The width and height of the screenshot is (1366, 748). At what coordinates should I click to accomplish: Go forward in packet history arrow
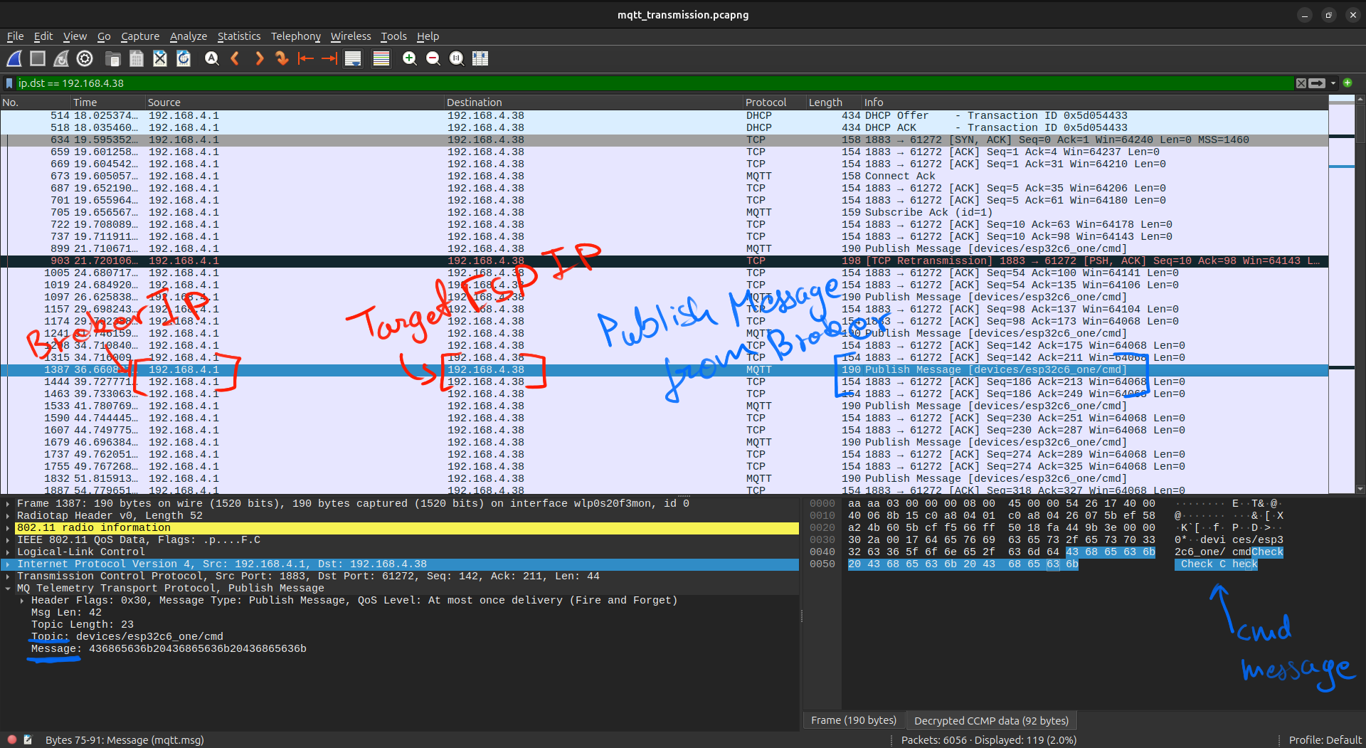259,58
